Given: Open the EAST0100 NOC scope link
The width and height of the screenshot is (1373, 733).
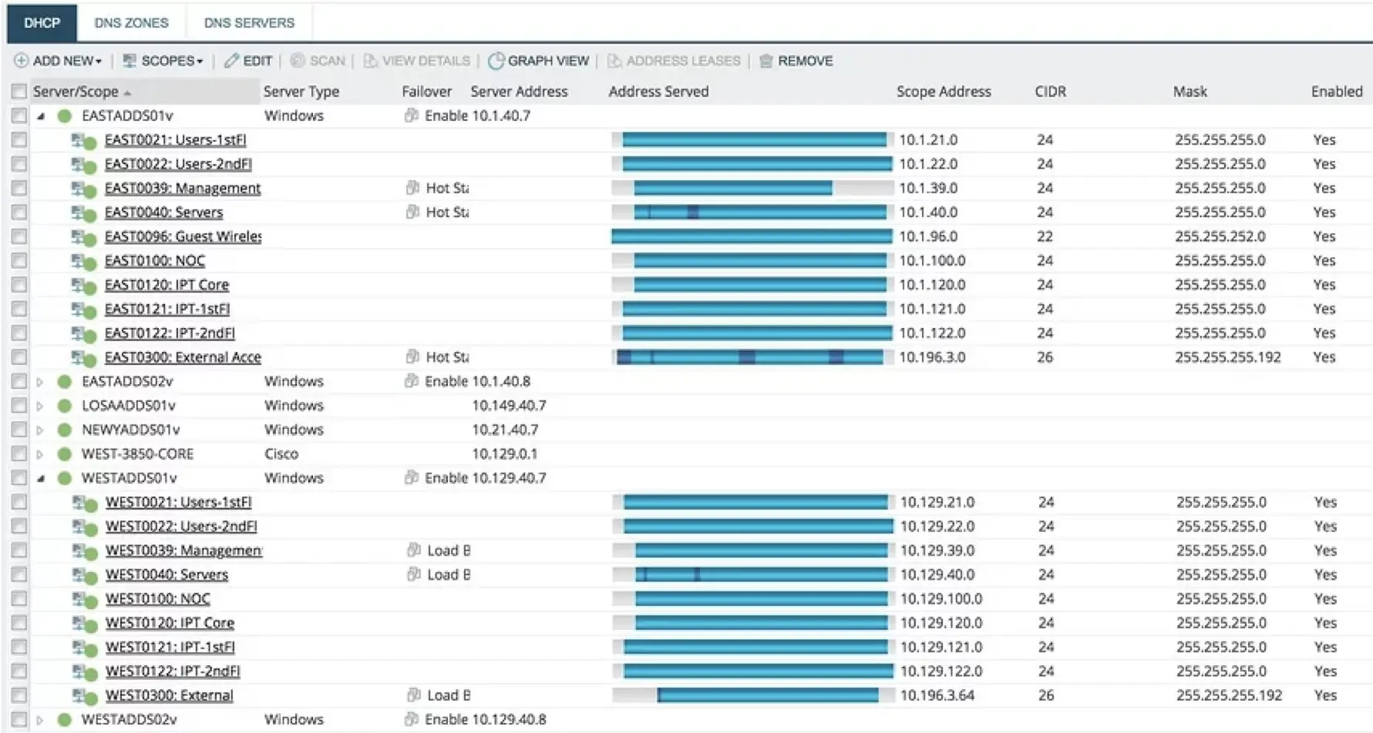Looking at the screenshot, I should [155, 261].
